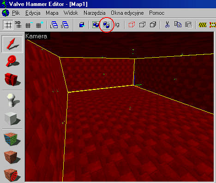Select the Entity tool lightbulb icon
The image size is (216, 183).
tap(12, 100)
